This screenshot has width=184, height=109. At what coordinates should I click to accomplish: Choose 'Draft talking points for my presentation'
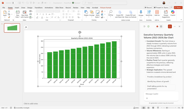160,87
